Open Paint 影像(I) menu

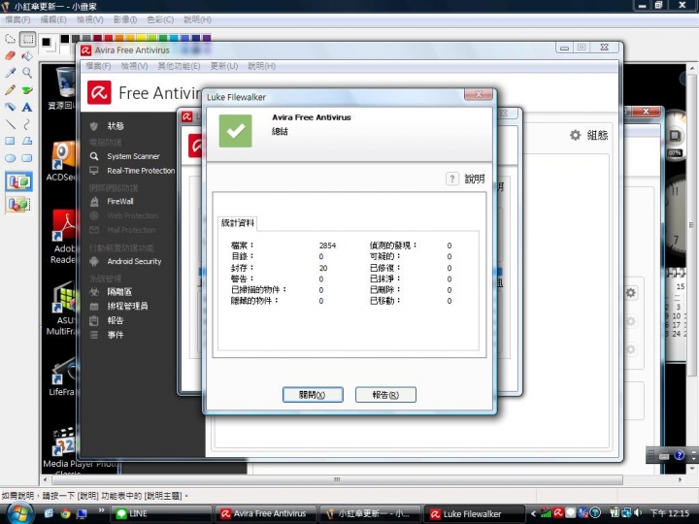click(125, 19)
